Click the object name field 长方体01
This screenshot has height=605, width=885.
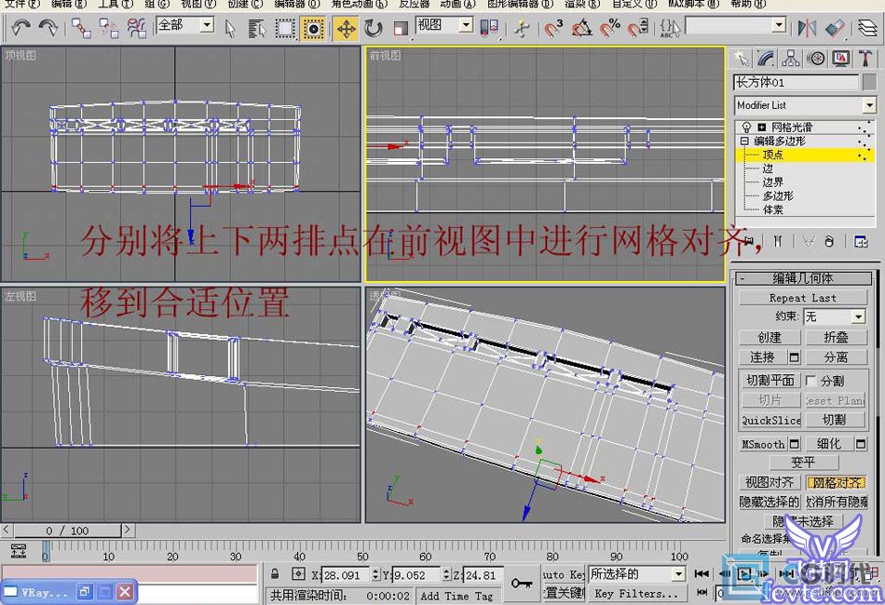click(x=796, y=82)
